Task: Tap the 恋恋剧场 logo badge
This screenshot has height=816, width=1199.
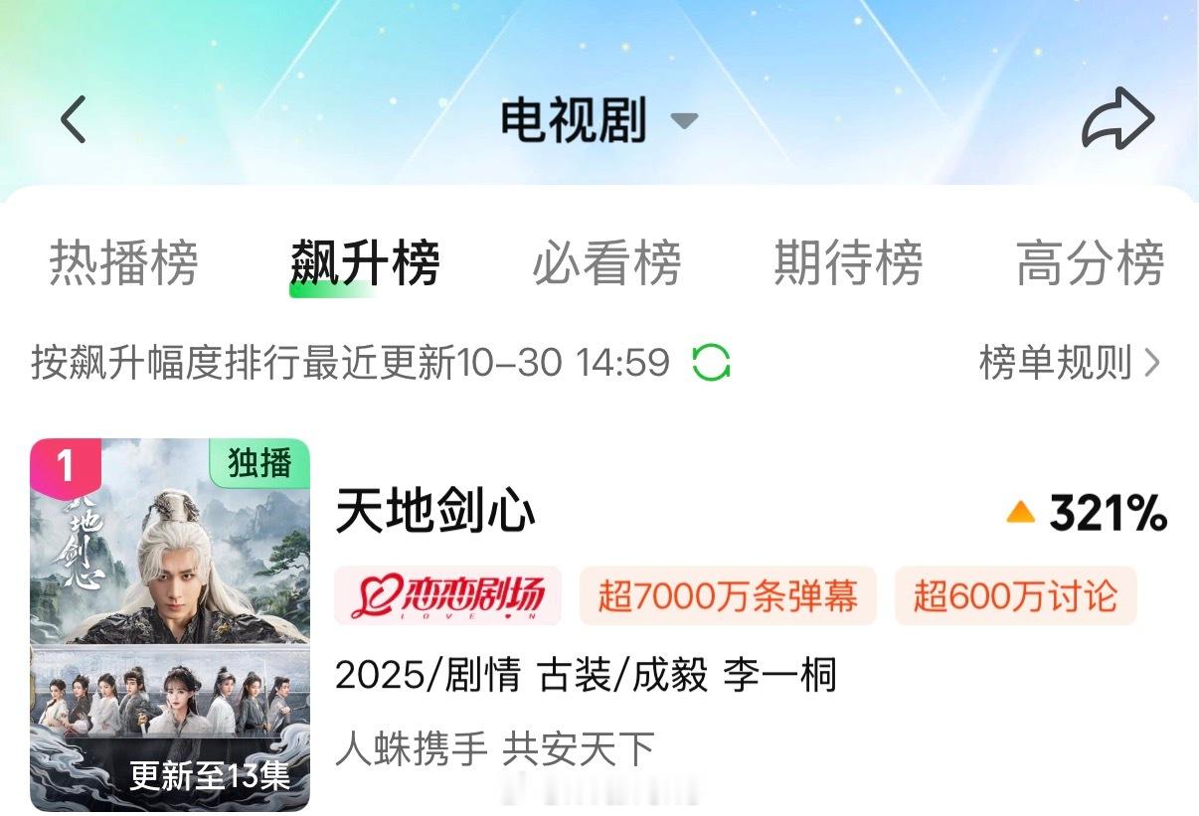Action: click(x=447, y=595)
